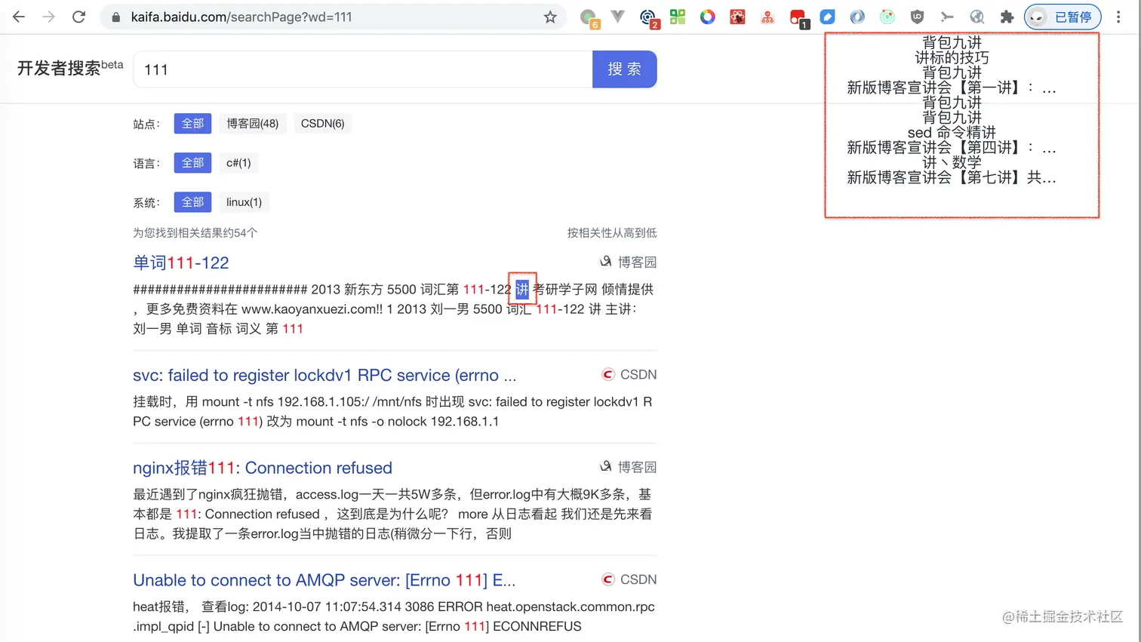Open the result titled 单词111-122
Image resolution: width=1141 pixels, height=642 pixels.
click(181, 263)
